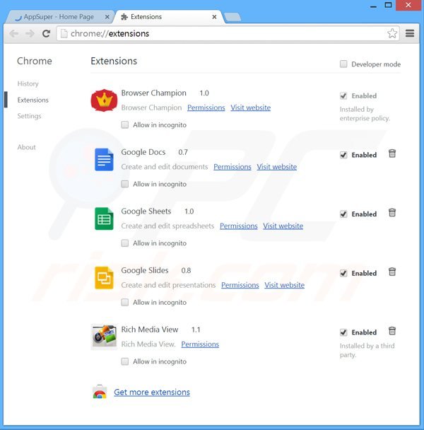Select the Extensions browser tab

coord(169,17)
